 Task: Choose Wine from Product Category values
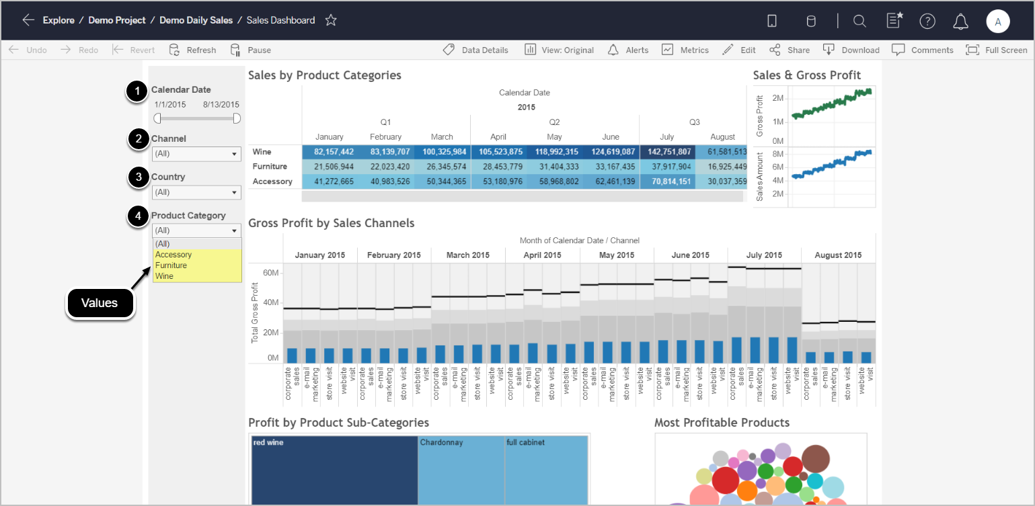tap(164, 276)
